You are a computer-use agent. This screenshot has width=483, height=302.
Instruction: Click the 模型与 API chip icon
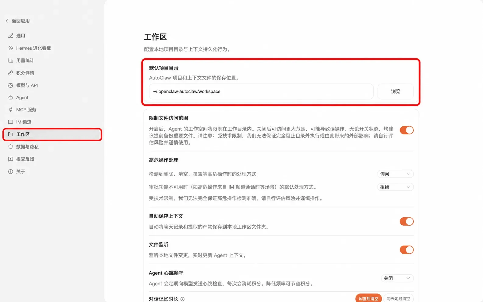coord(11,85)
